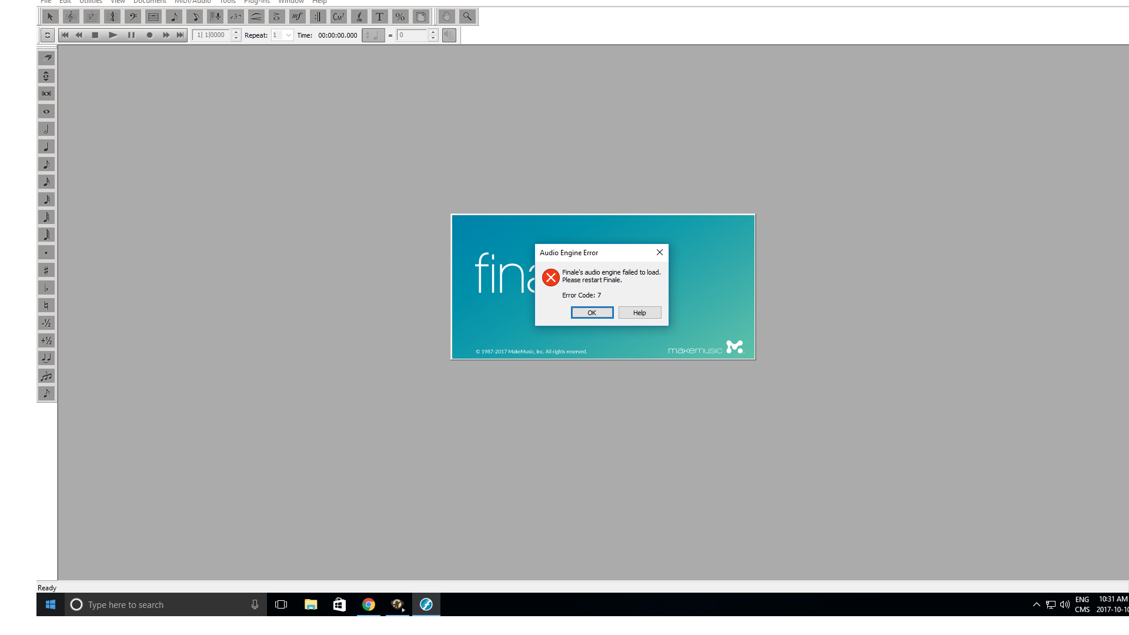Screen dimensions: 1129x635
Task: Select the Chord tool labeled CM7
Action: [338, 16]
